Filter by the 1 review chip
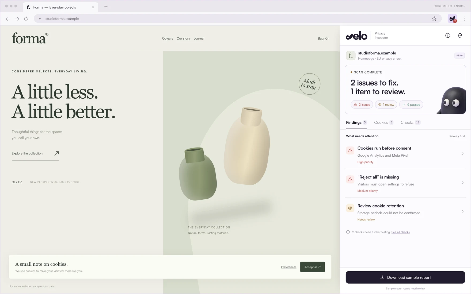The image size is (471, 294). tap(386, 105)
